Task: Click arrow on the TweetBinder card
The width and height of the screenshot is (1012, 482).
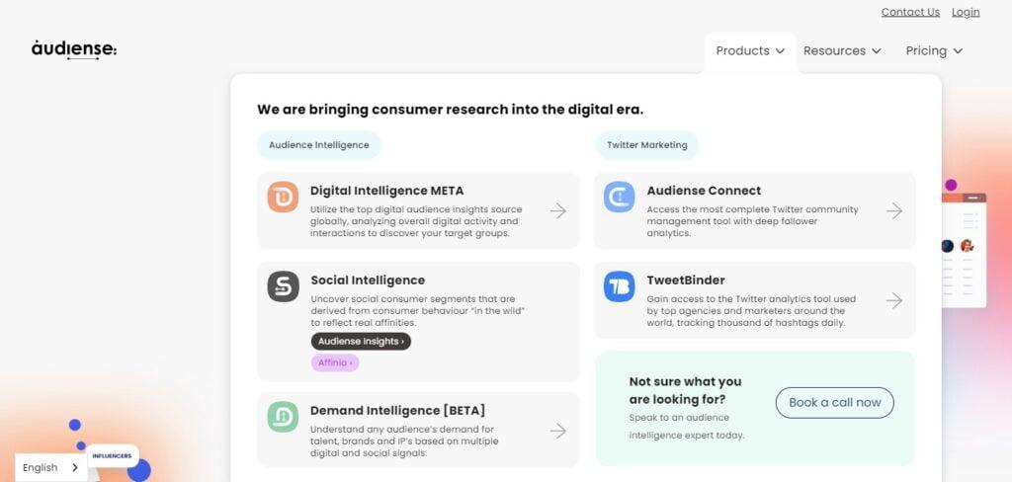Action: point(893,300)
